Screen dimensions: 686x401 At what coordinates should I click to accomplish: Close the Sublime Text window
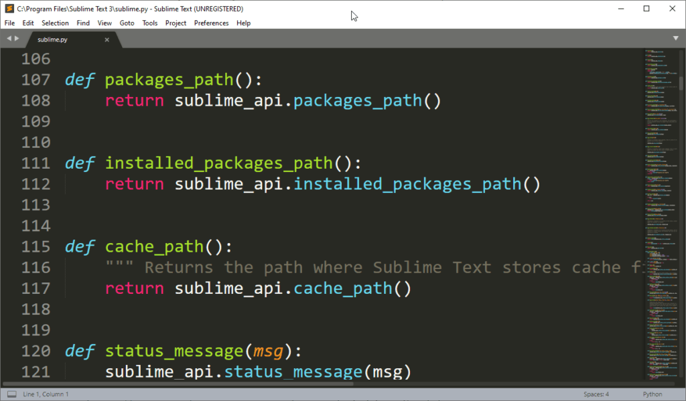click(673, 9)
